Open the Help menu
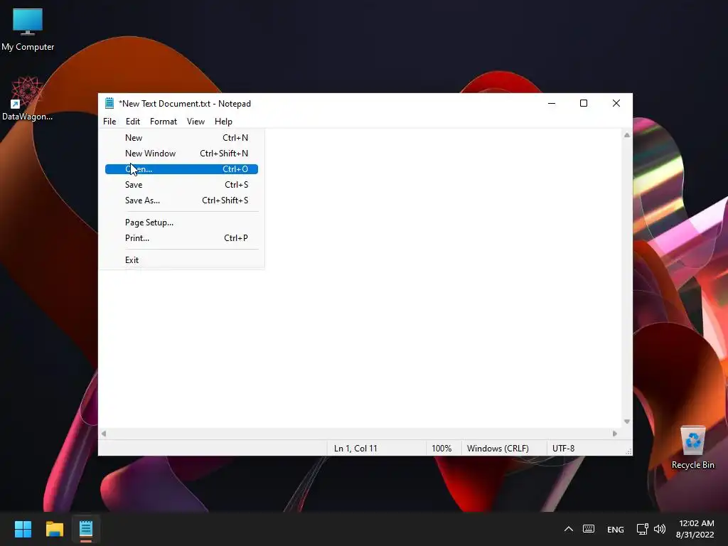728x546 pixels. [223, 121]
